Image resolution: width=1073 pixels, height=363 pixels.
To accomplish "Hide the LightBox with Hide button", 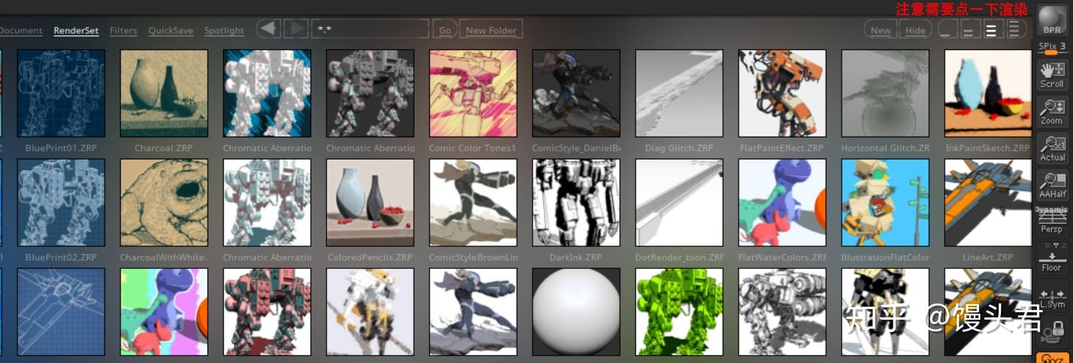I will tap(916, 30).
